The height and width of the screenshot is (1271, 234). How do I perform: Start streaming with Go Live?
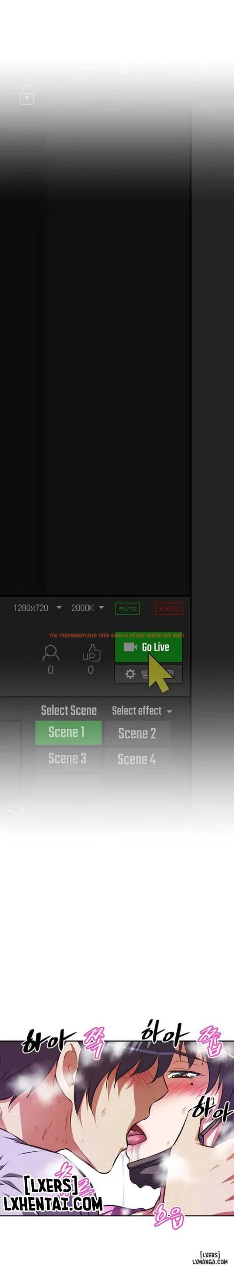[x=149, y=647]
